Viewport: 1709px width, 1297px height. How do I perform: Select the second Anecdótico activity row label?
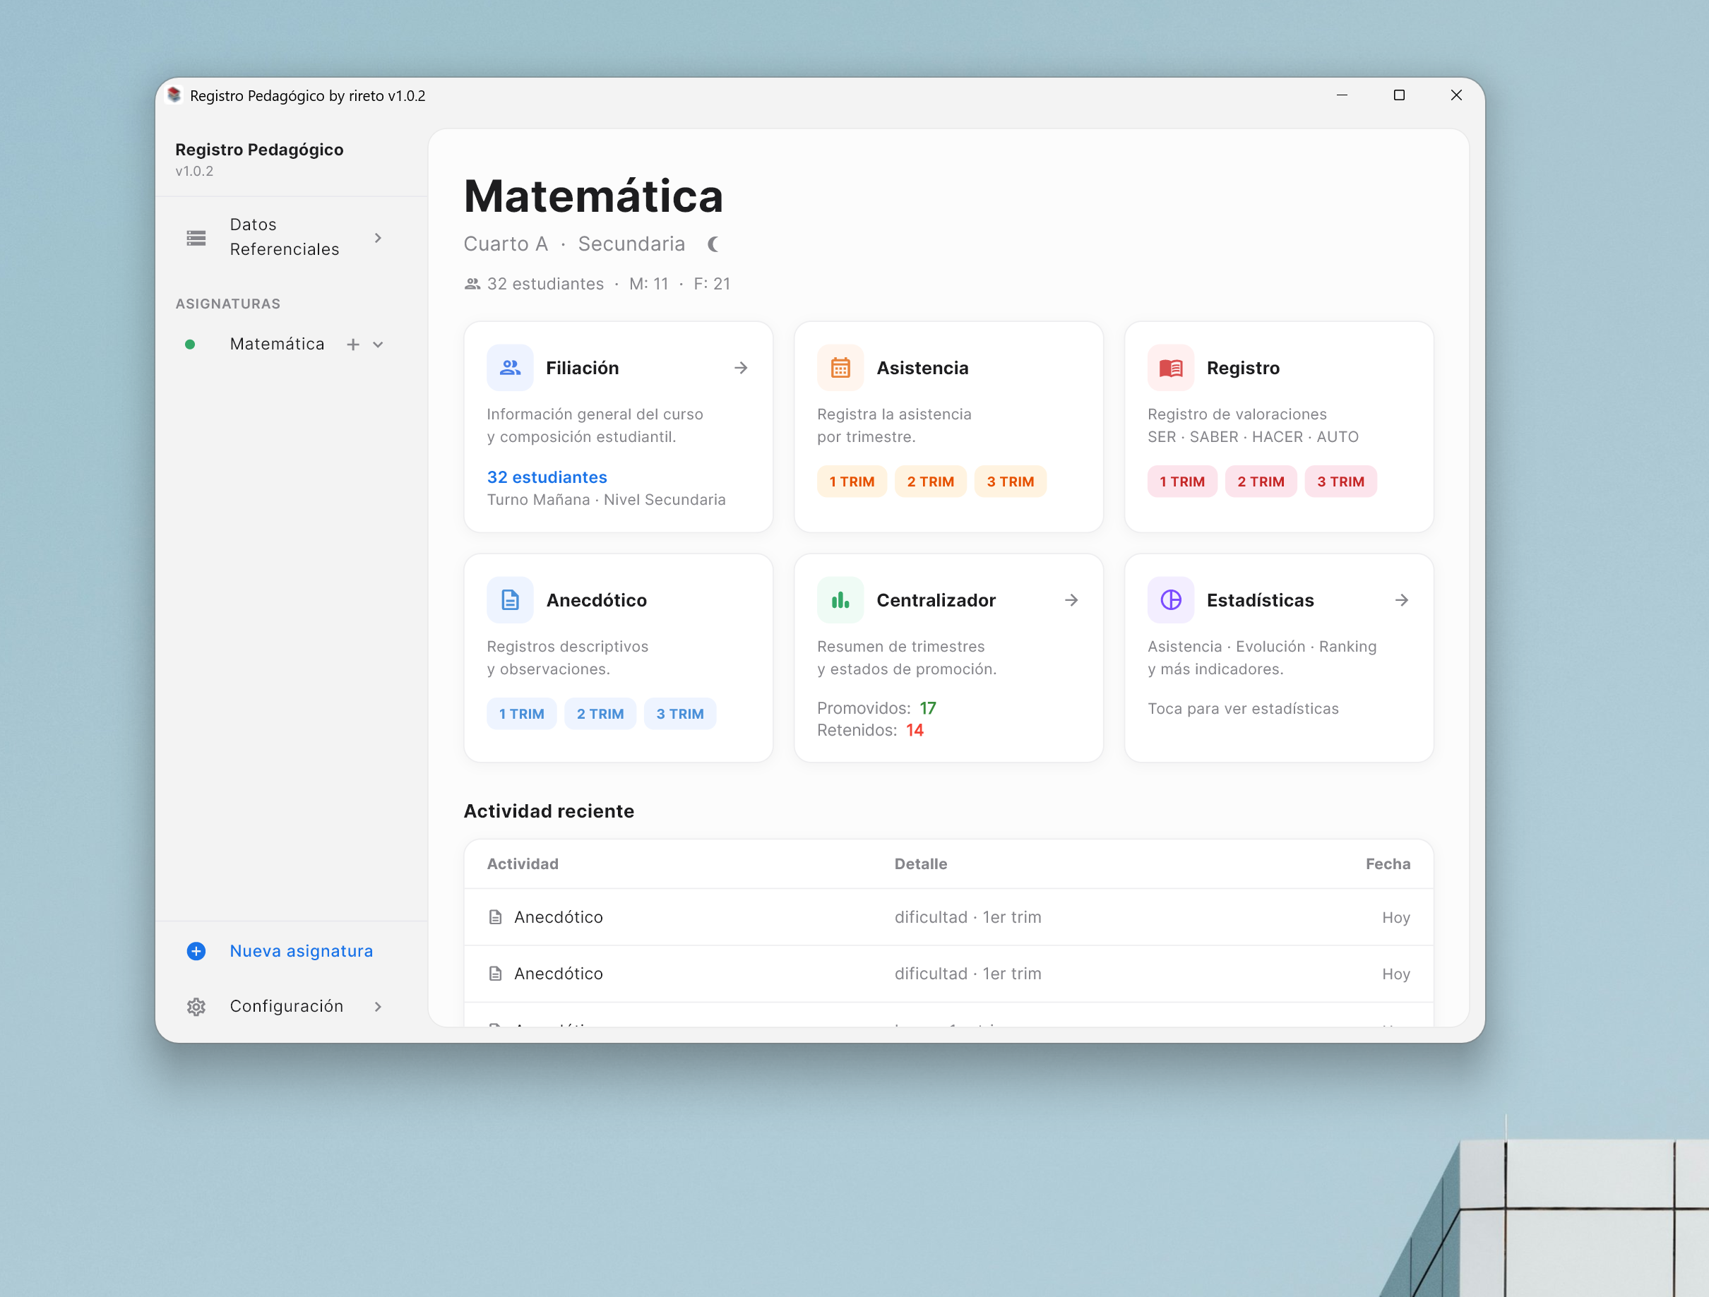[559, 974]
